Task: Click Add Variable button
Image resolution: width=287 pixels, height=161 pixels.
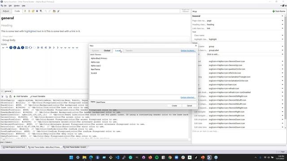Action: tap(21, 97)
